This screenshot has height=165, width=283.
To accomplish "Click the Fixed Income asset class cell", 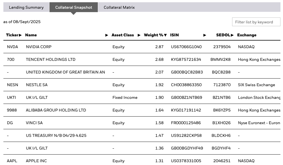I will (x=125, y=97).
